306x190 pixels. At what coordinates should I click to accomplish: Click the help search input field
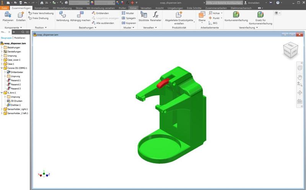[224, 3]
